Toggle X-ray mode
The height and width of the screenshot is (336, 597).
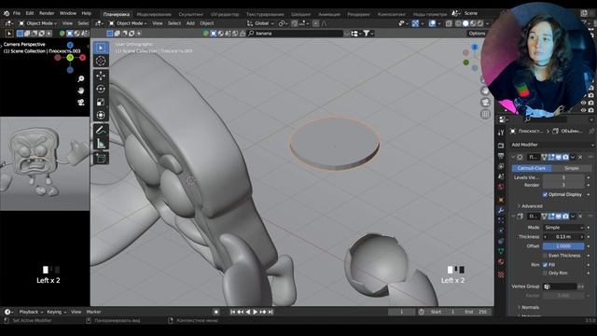(x=449, y=23)
